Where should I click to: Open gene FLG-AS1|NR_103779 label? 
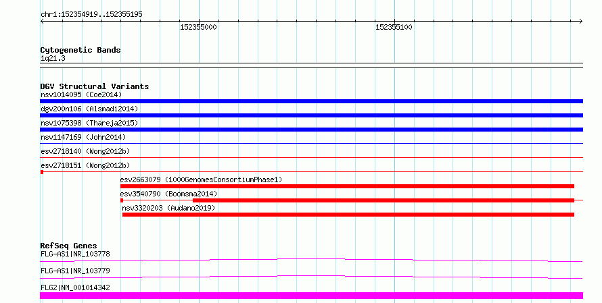pyautogui.click(x=75, y=271)
